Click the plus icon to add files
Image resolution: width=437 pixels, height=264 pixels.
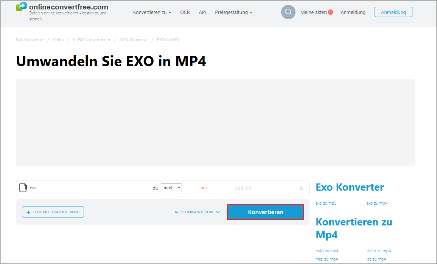click(x=29, y=212)
